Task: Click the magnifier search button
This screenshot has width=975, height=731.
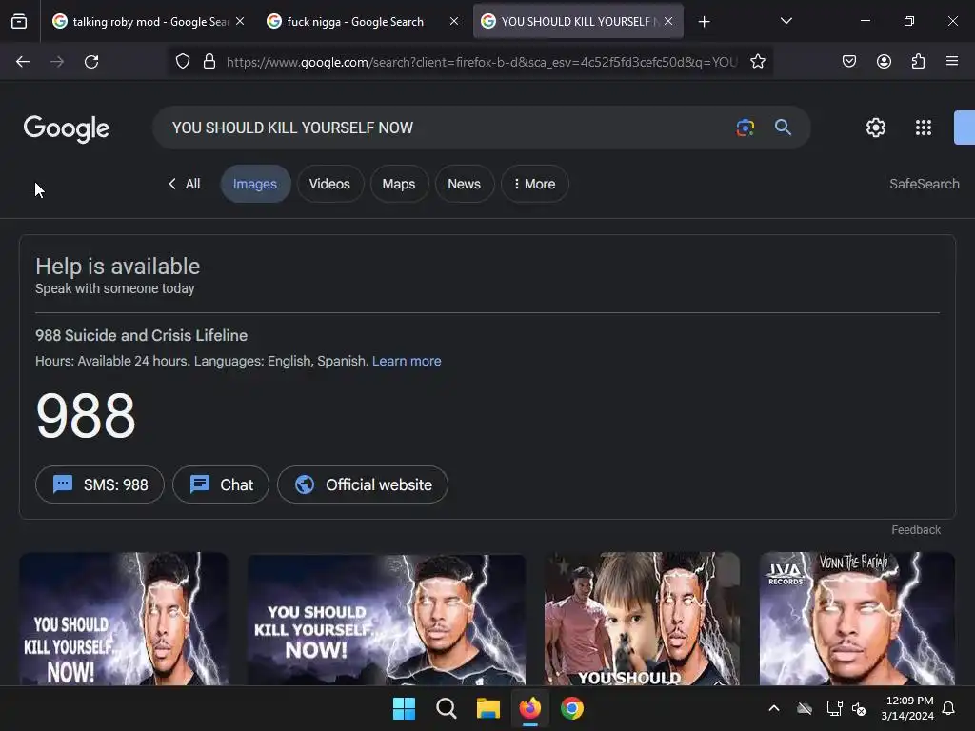Action: pos(783,128)
